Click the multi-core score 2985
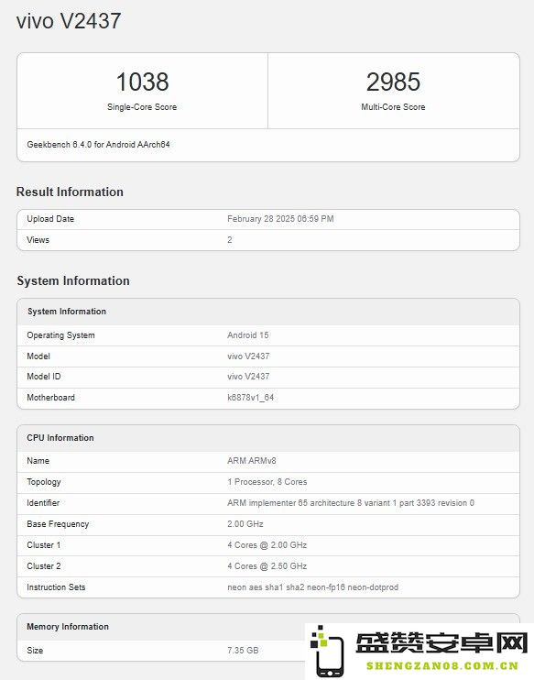The width and height of the screenshot is (534, 680). pos(393,82)
